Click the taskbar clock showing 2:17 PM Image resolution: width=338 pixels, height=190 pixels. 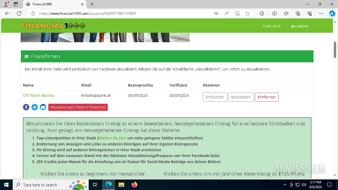click(x=316, y=185)
